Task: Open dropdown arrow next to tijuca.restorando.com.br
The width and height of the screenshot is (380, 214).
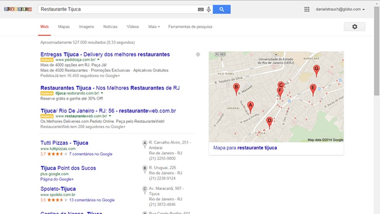Action: tap(102, 93)
